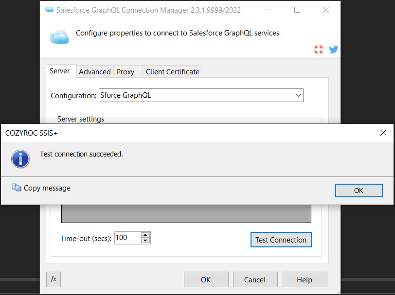395x295 pixels.
Task: Expand the Configuration dropdown showing Sforce GraphQL
Action: pyautogui.click(x=298, y=95)
